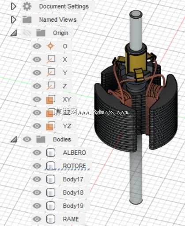This screenshot has width=185, height=226.
Task: Click the ALBERO body icon
Action: point(51,152)
